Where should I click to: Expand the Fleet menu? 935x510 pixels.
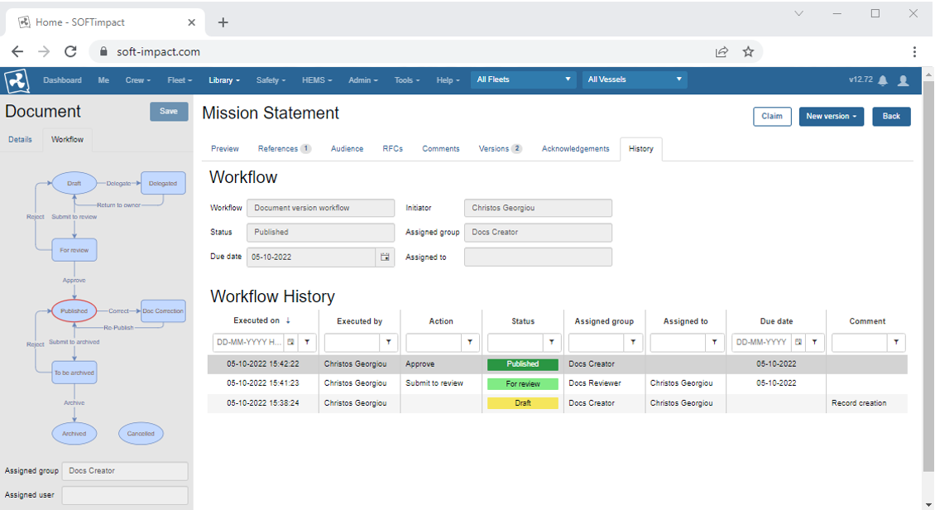pos(180,80)
